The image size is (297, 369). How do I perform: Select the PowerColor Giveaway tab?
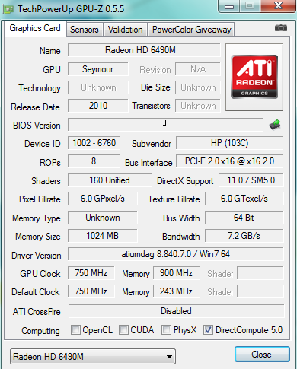click(191, 30)
